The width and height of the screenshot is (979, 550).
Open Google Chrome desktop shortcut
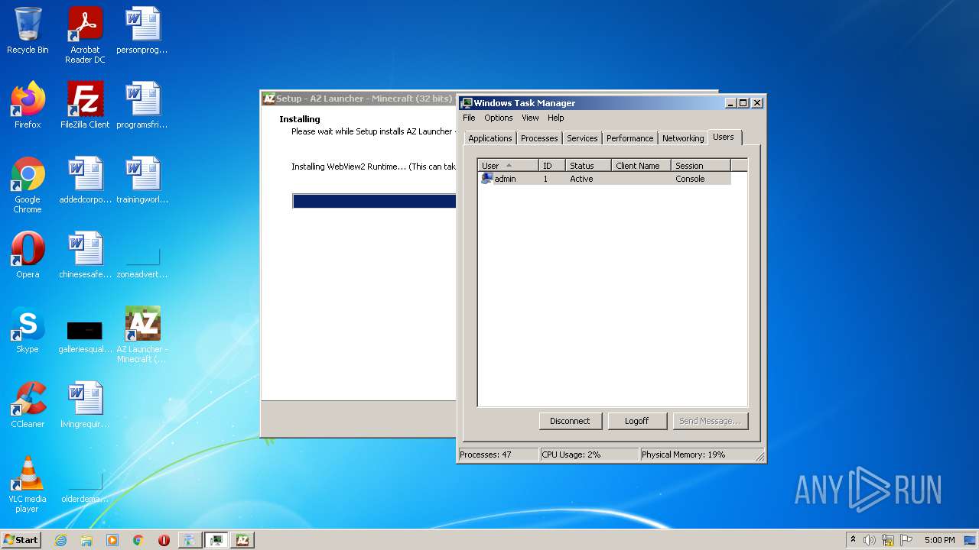(x=28, y=186)
